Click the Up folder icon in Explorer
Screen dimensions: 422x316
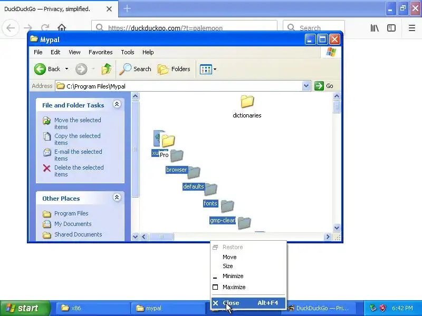[107, 69]
